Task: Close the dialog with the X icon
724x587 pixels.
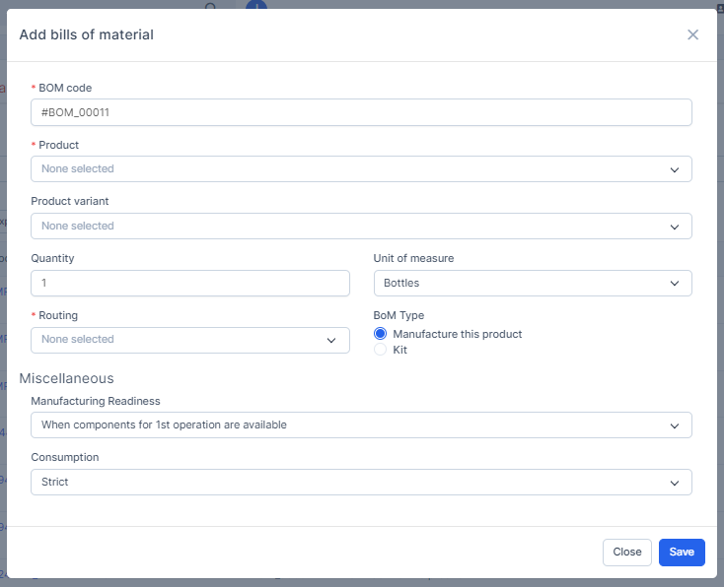Action: point(692,34)
